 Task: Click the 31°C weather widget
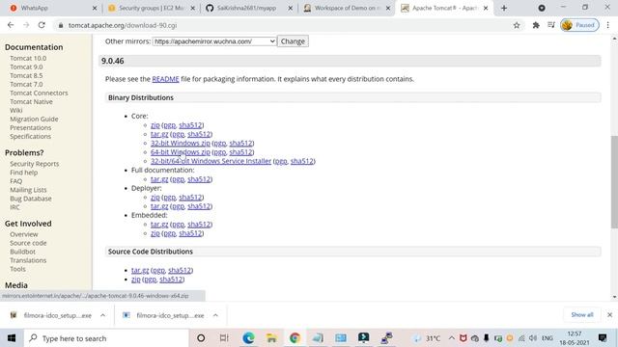tap(427, 338)
